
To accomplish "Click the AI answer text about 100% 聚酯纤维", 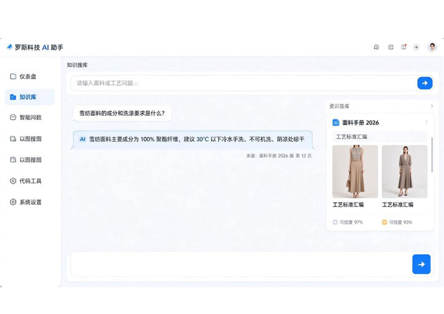I will click(197, 139).
